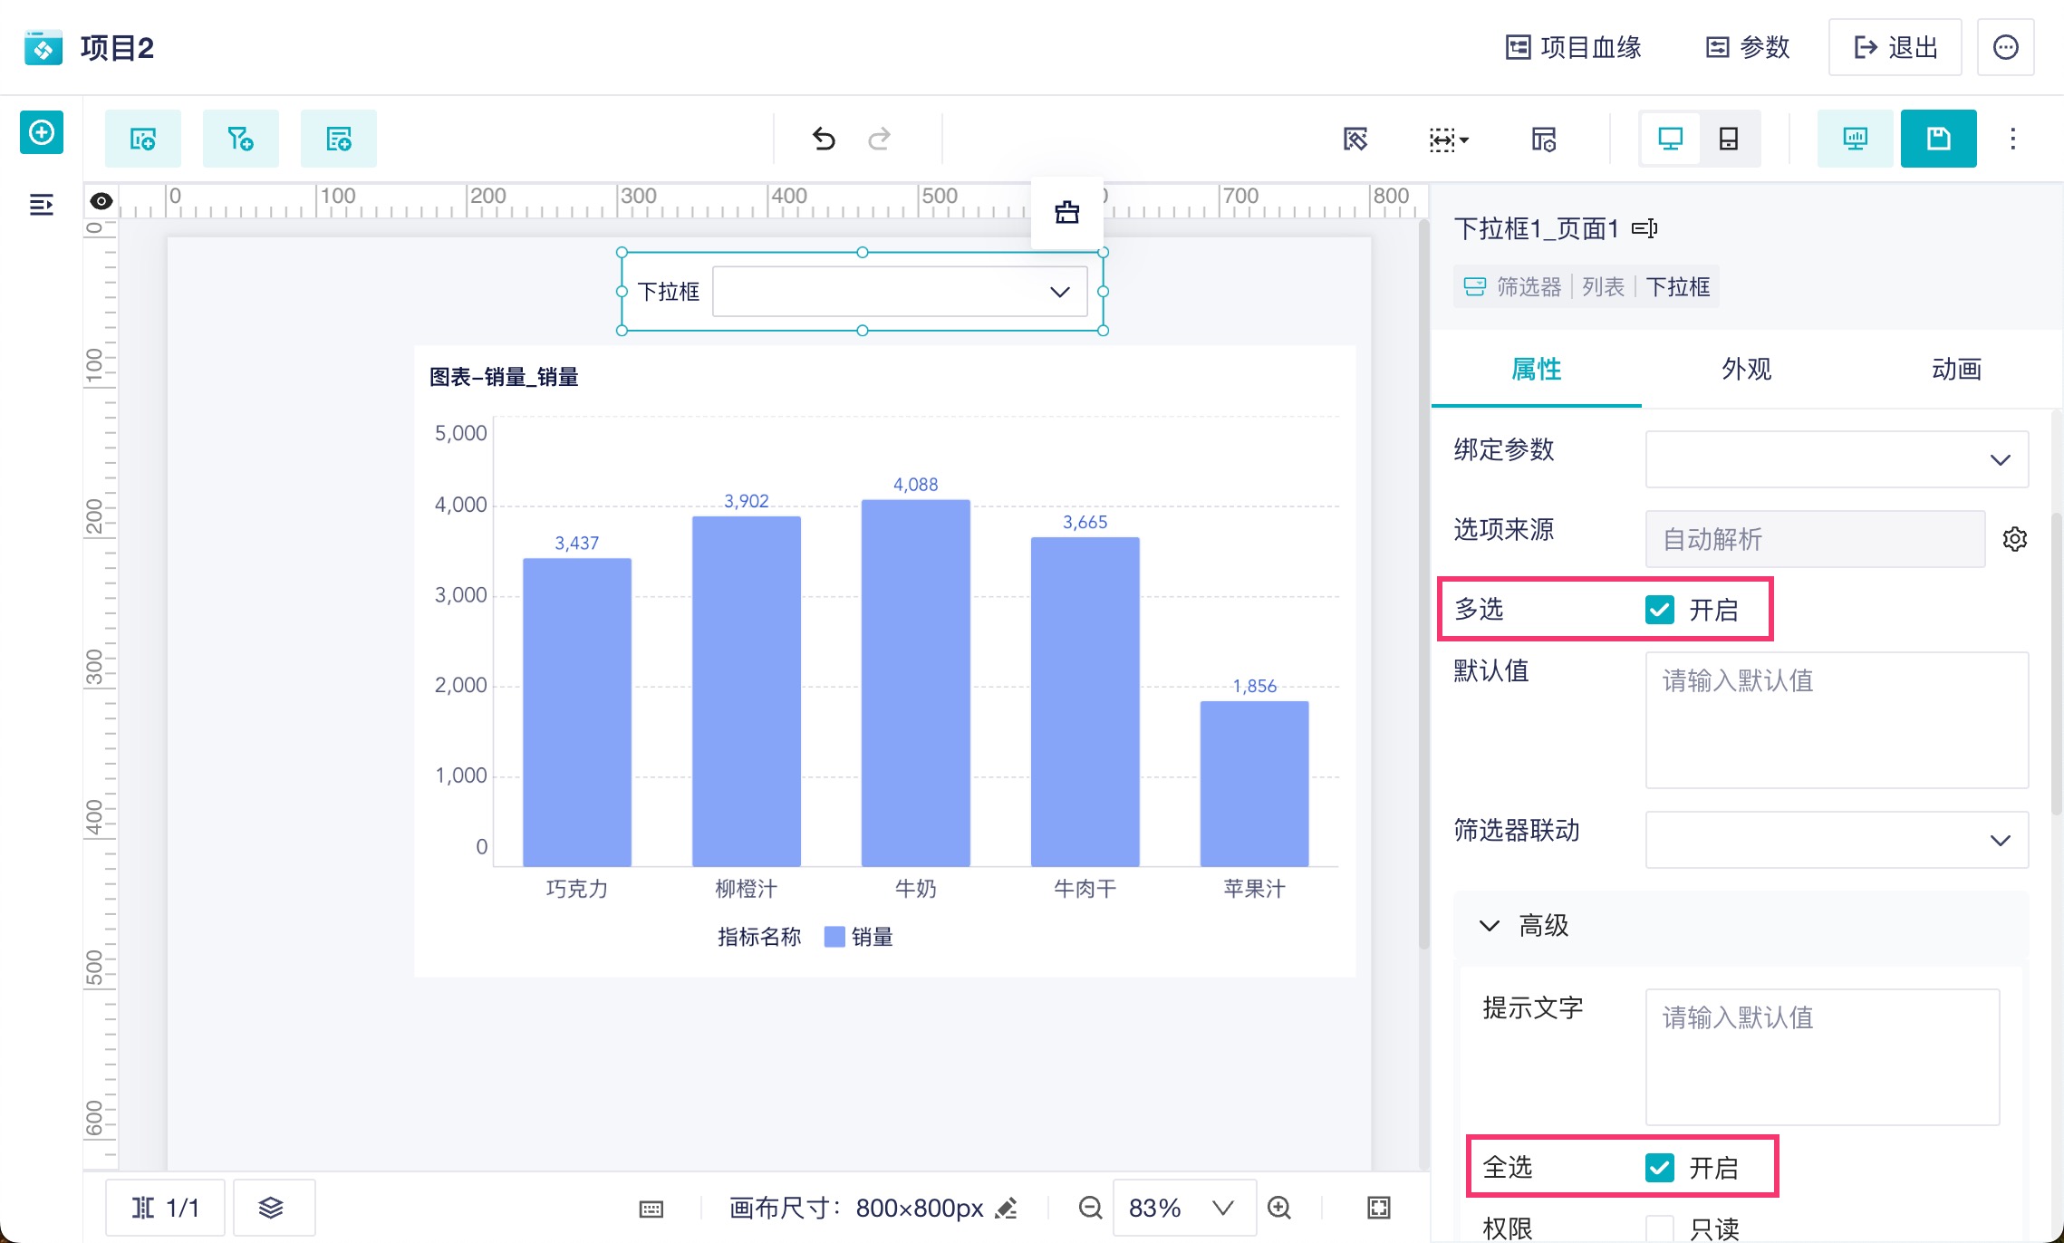Click the undo arrow icon
2064x1243 pixels.
(823, 139)
